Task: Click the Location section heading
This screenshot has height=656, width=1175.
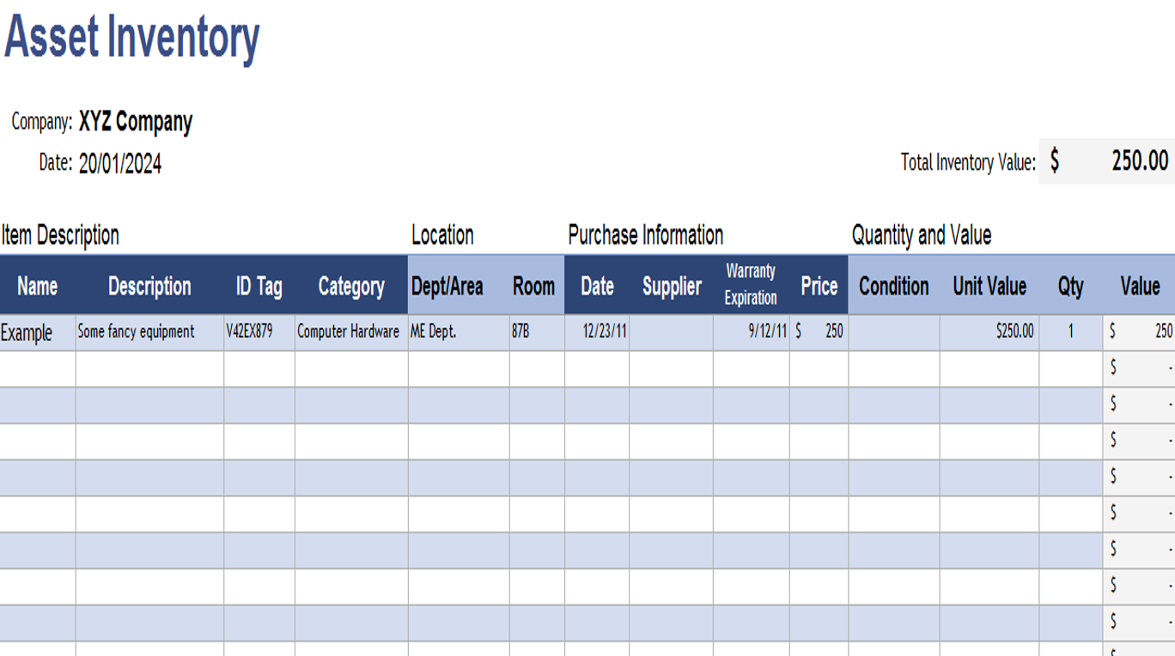Action: [442, 234]
